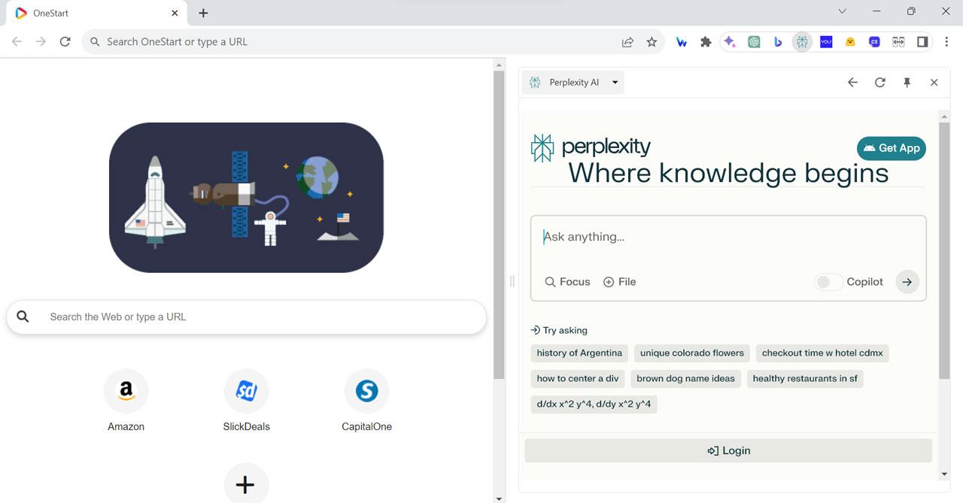Select the Focus option in Perplexity
The width and height of the screenshot is (963, 503).
coord(567,281)
